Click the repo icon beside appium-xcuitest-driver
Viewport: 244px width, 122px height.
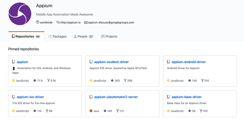pos(91,62)
